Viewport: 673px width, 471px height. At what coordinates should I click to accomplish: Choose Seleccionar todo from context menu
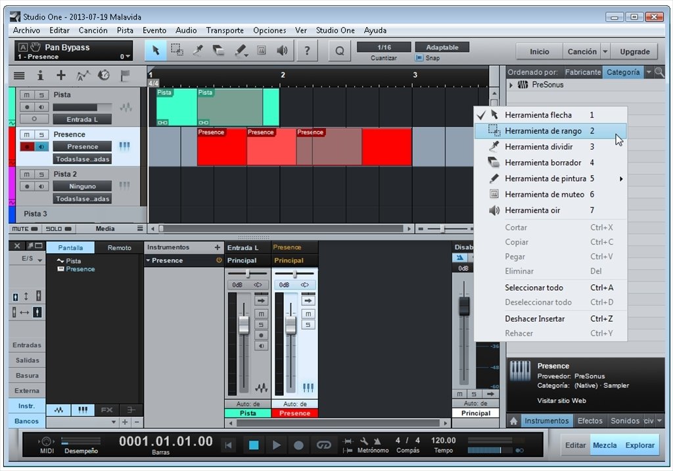click(x=550, y=287)
